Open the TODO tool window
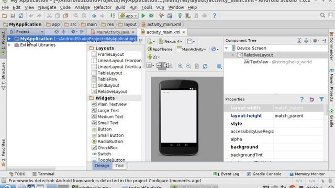335x188 pixels. 17,174
